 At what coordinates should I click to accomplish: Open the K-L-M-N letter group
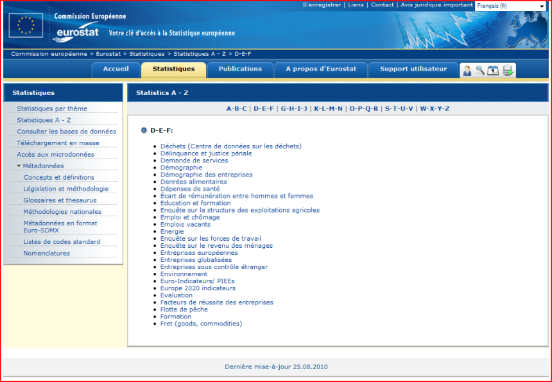tap(328, 109)
